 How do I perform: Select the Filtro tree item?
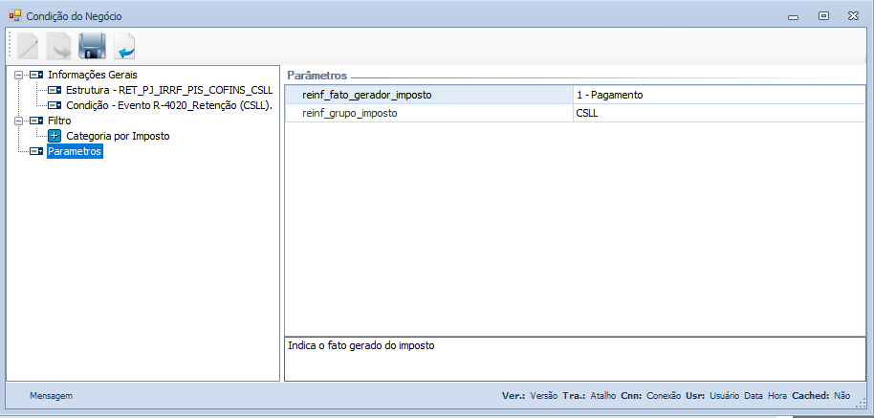(59, 121)
